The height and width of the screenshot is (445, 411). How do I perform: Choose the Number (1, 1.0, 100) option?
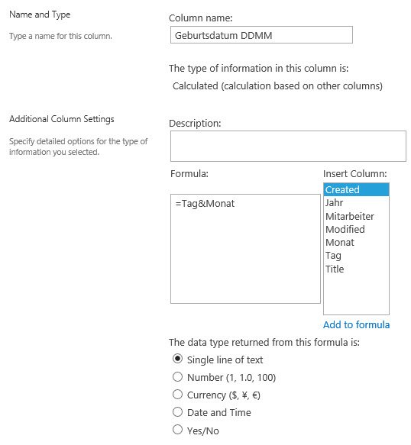click(177, 377)
